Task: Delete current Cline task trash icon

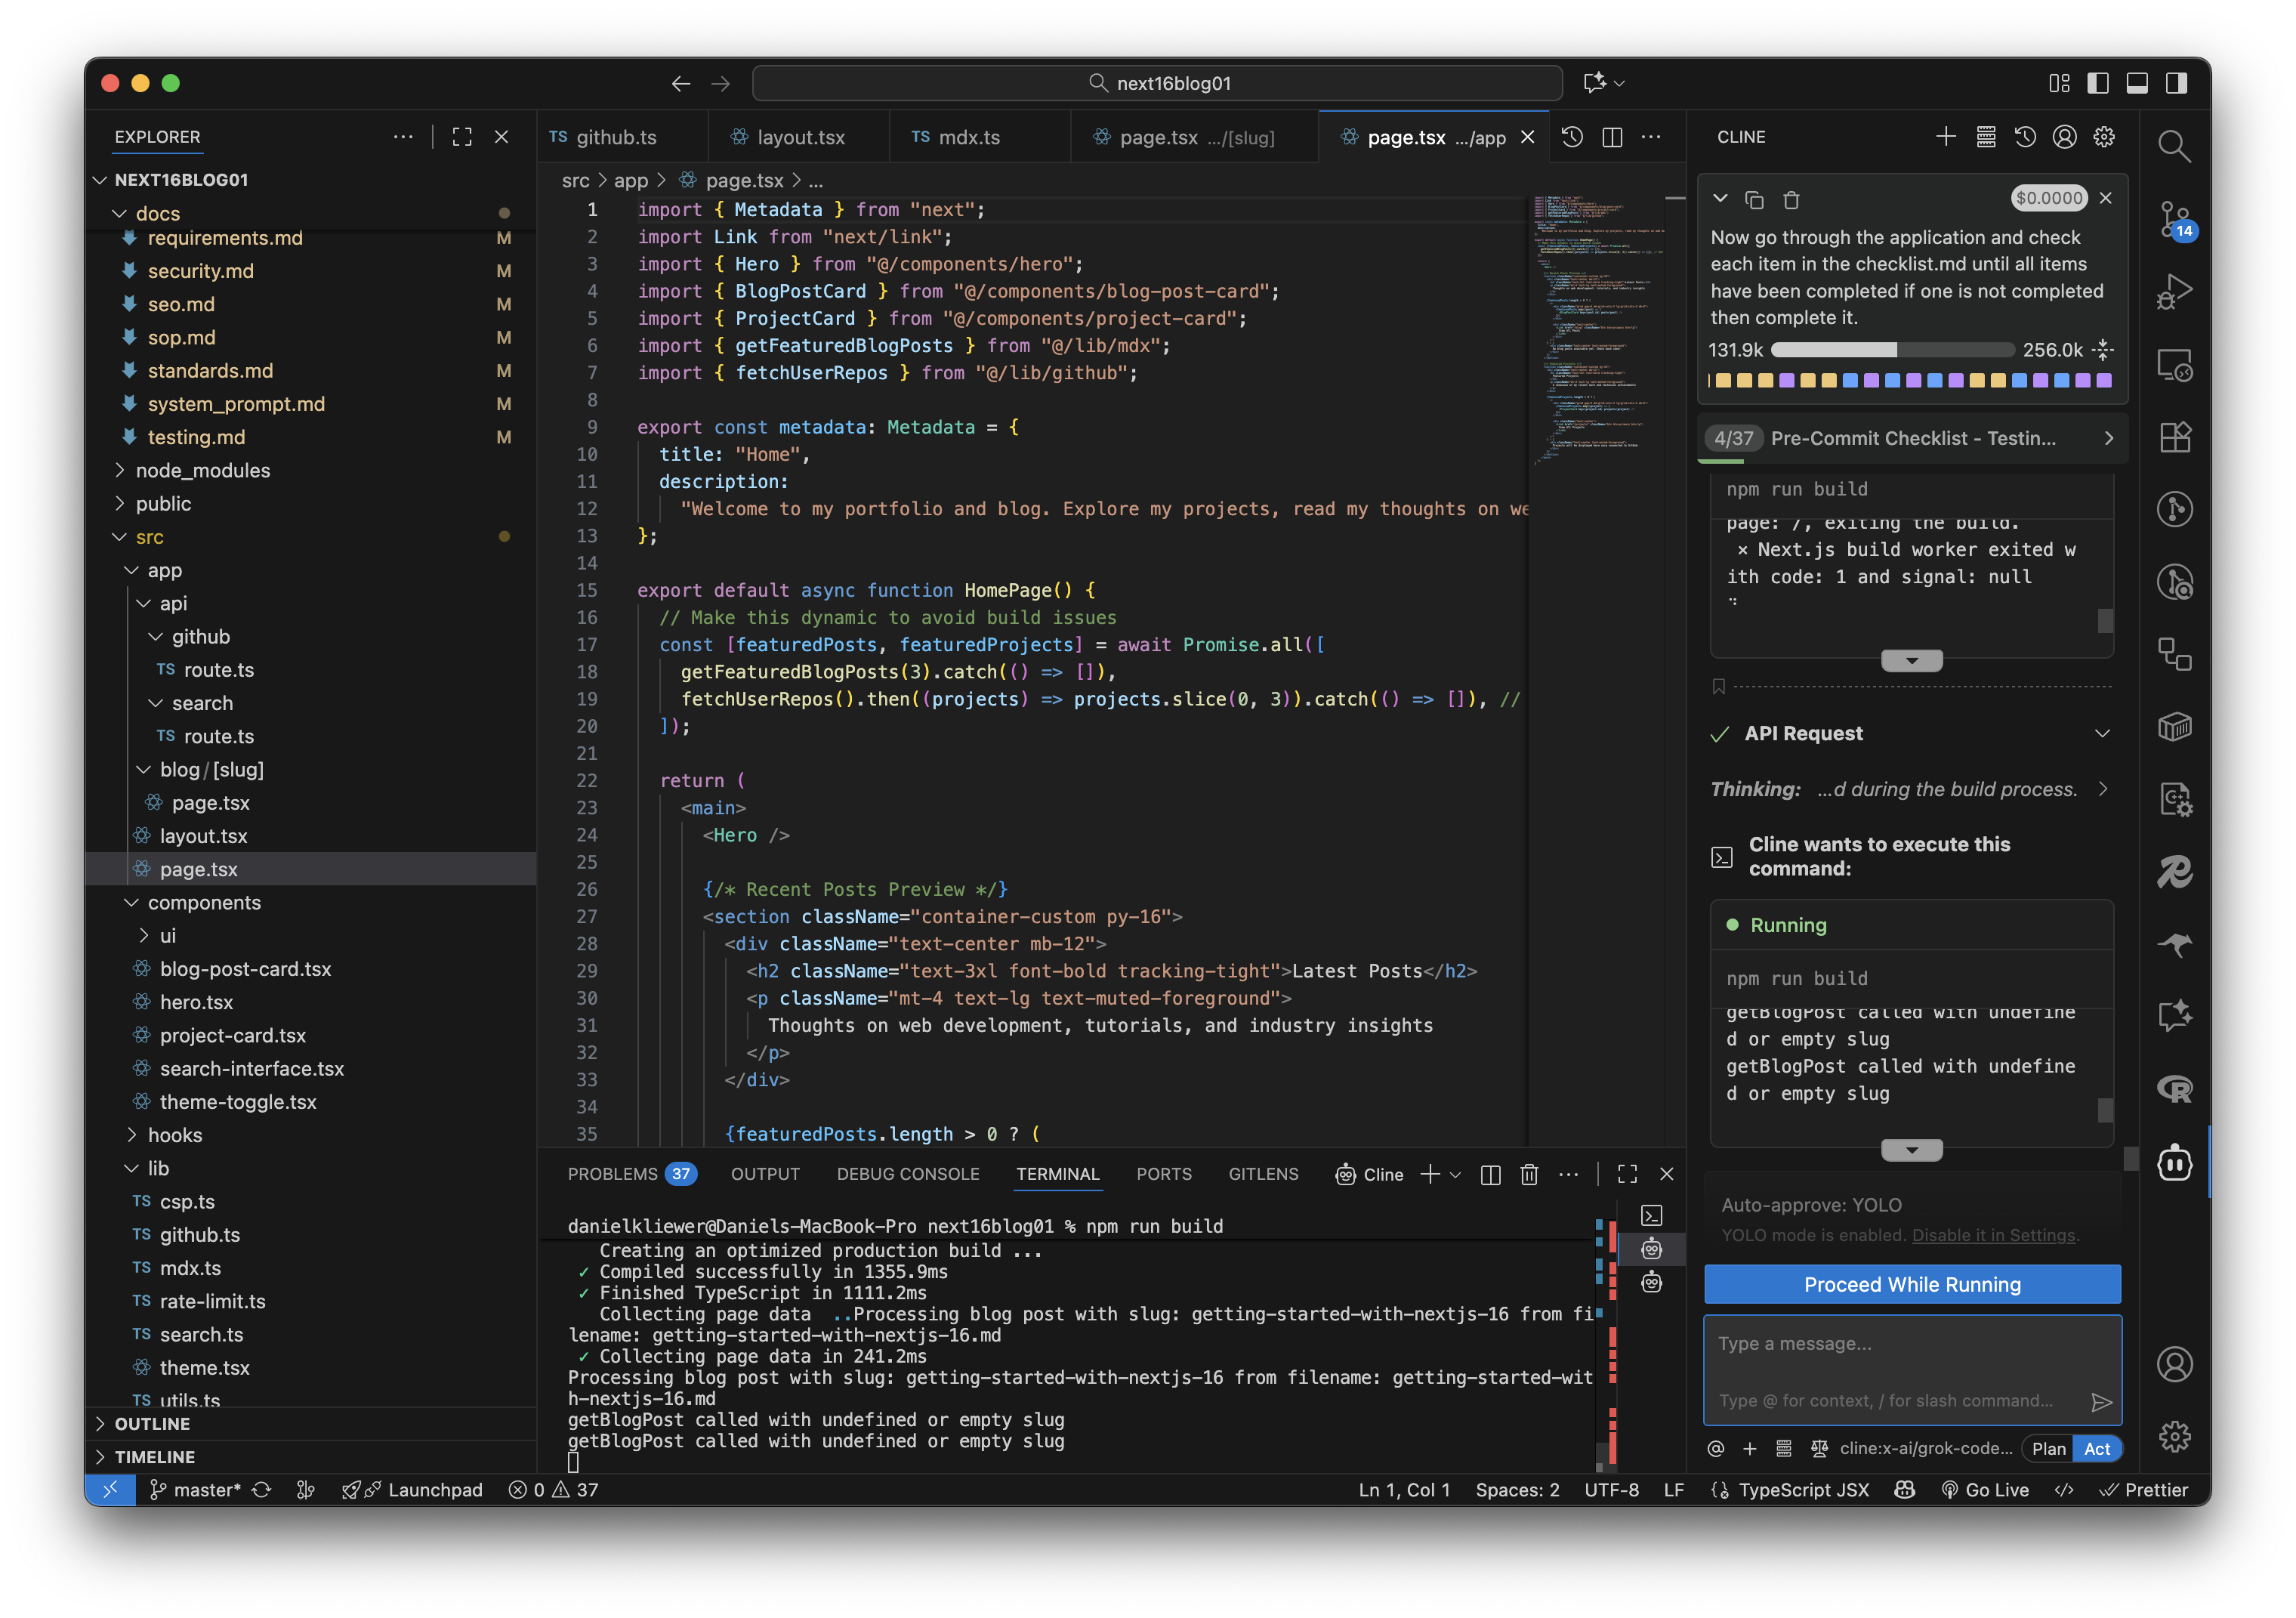Action: tap(1791, 200)
